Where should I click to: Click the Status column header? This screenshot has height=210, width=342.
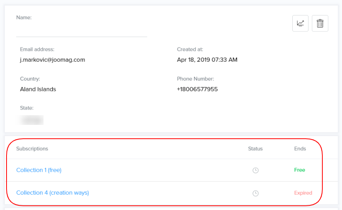click(255, 149)
